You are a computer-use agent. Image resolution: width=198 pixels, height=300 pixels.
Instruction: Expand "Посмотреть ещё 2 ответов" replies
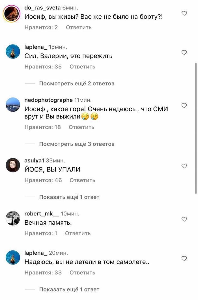[x=77, y=83]
